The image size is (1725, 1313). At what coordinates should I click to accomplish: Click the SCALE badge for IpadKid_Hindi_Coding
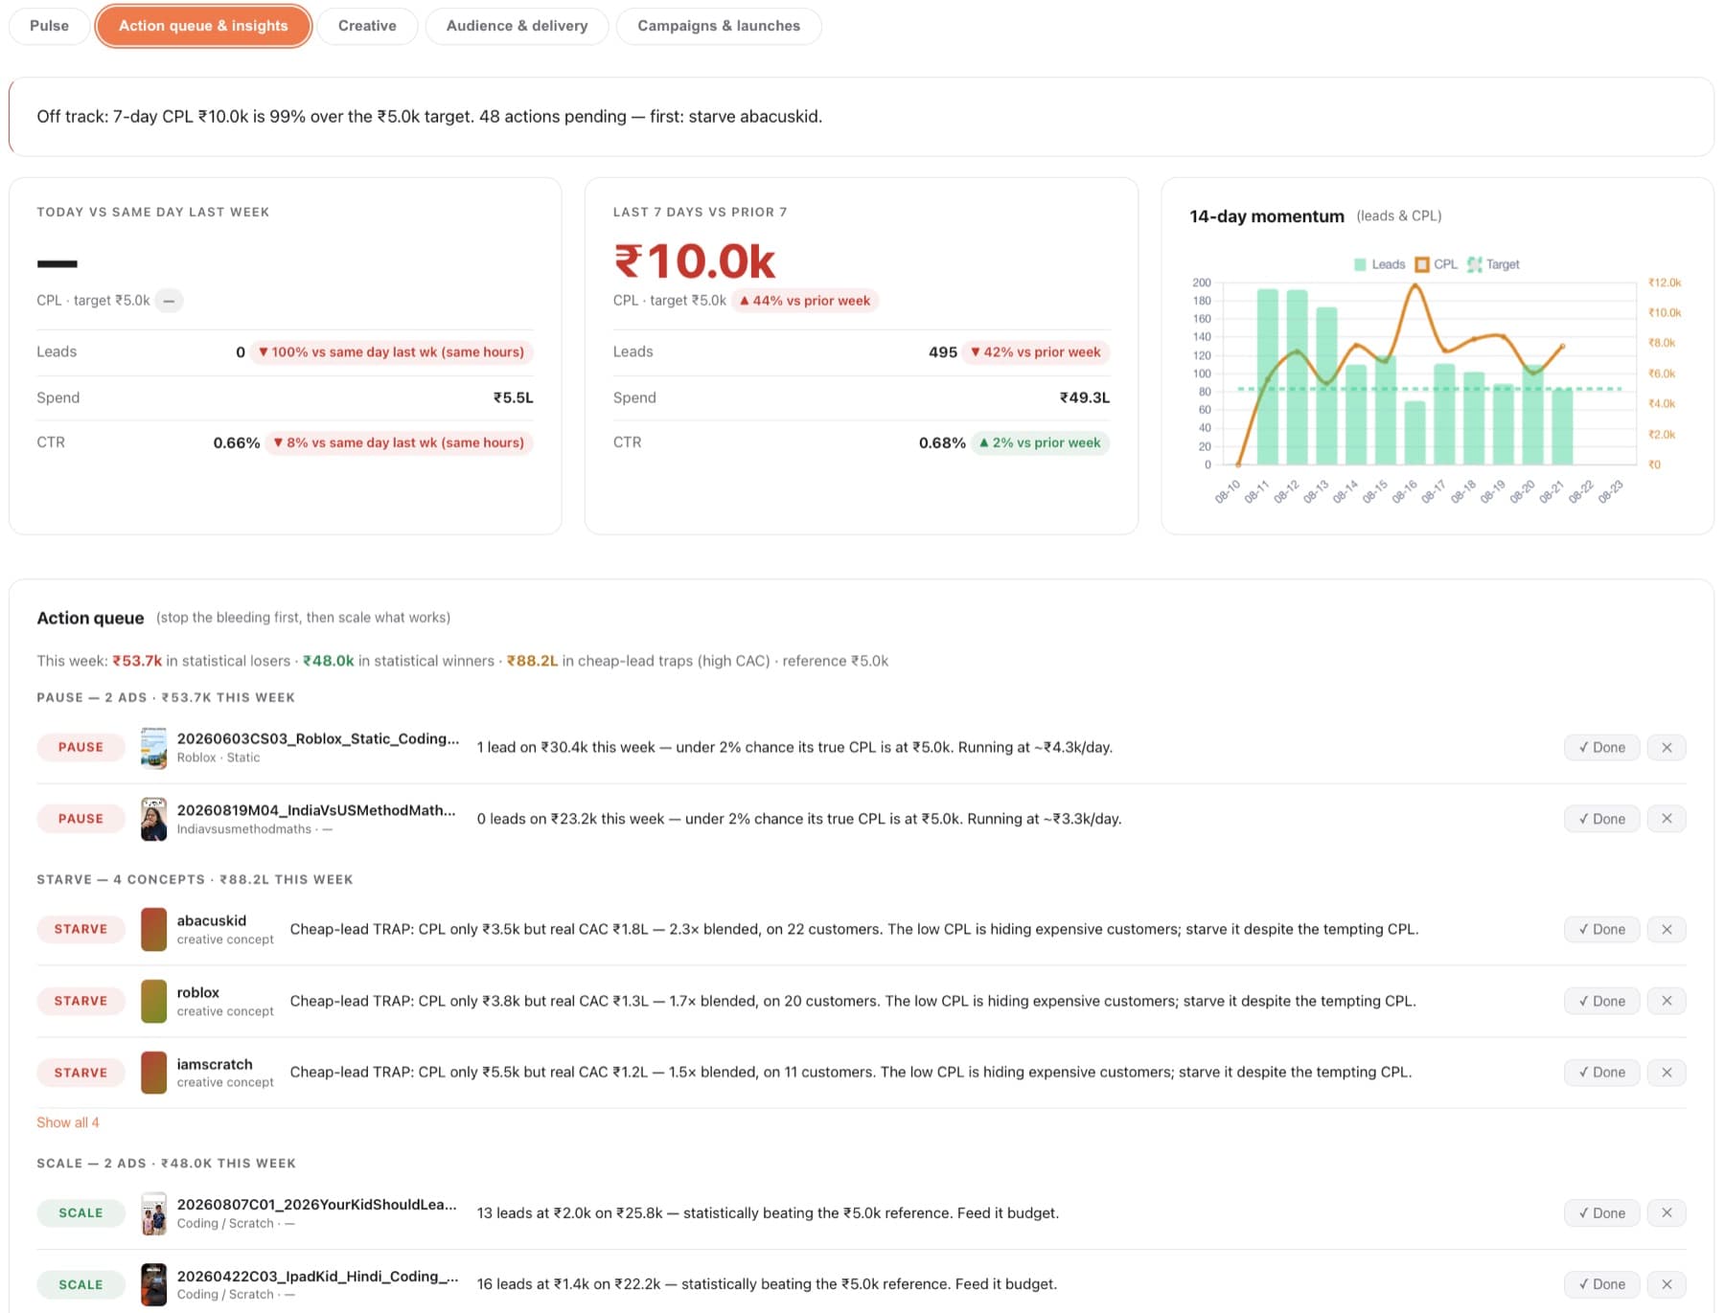(x=80, y=1284)
